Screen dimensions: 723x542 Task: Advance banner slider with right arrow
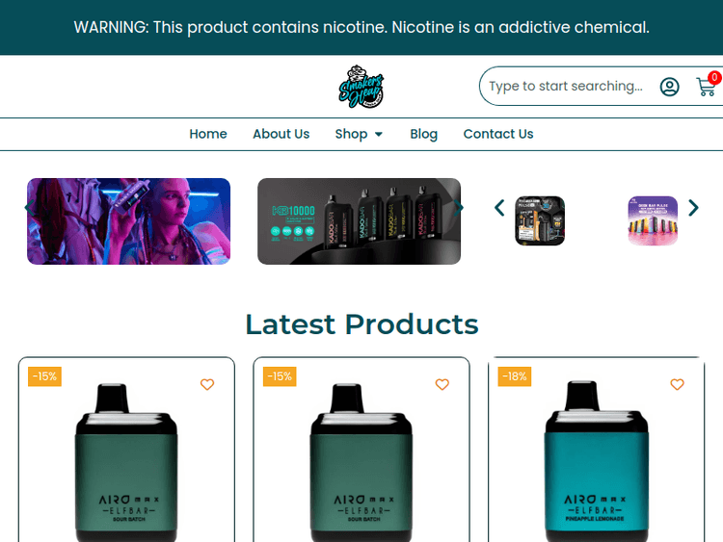coord(460,207)
